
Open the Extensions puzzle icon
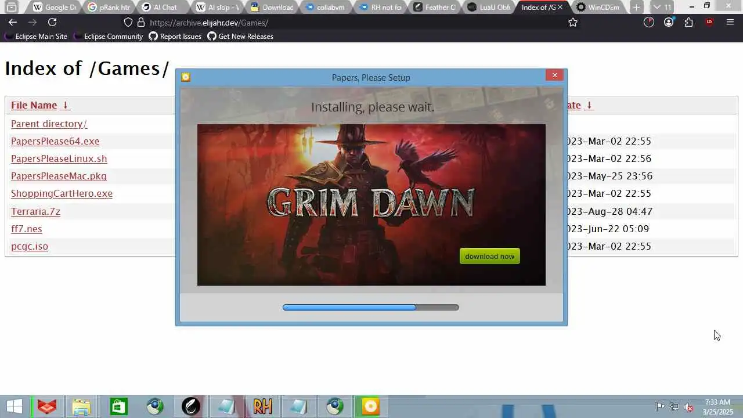click(688, 22)
